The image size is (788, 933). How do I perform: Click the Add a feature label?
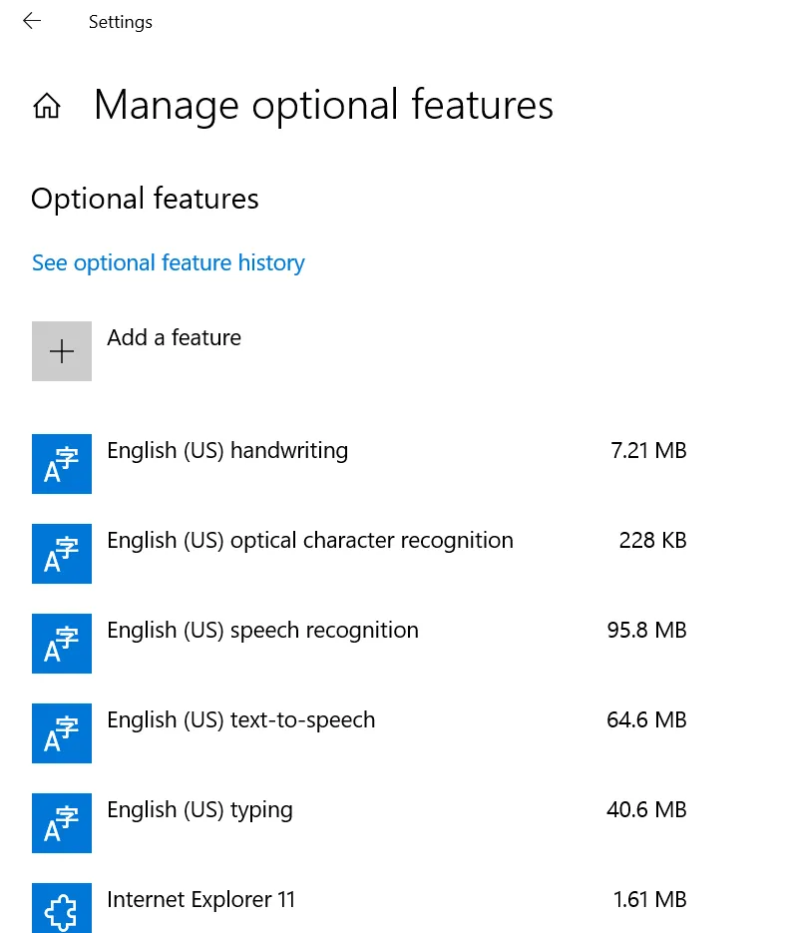[175, 337]
